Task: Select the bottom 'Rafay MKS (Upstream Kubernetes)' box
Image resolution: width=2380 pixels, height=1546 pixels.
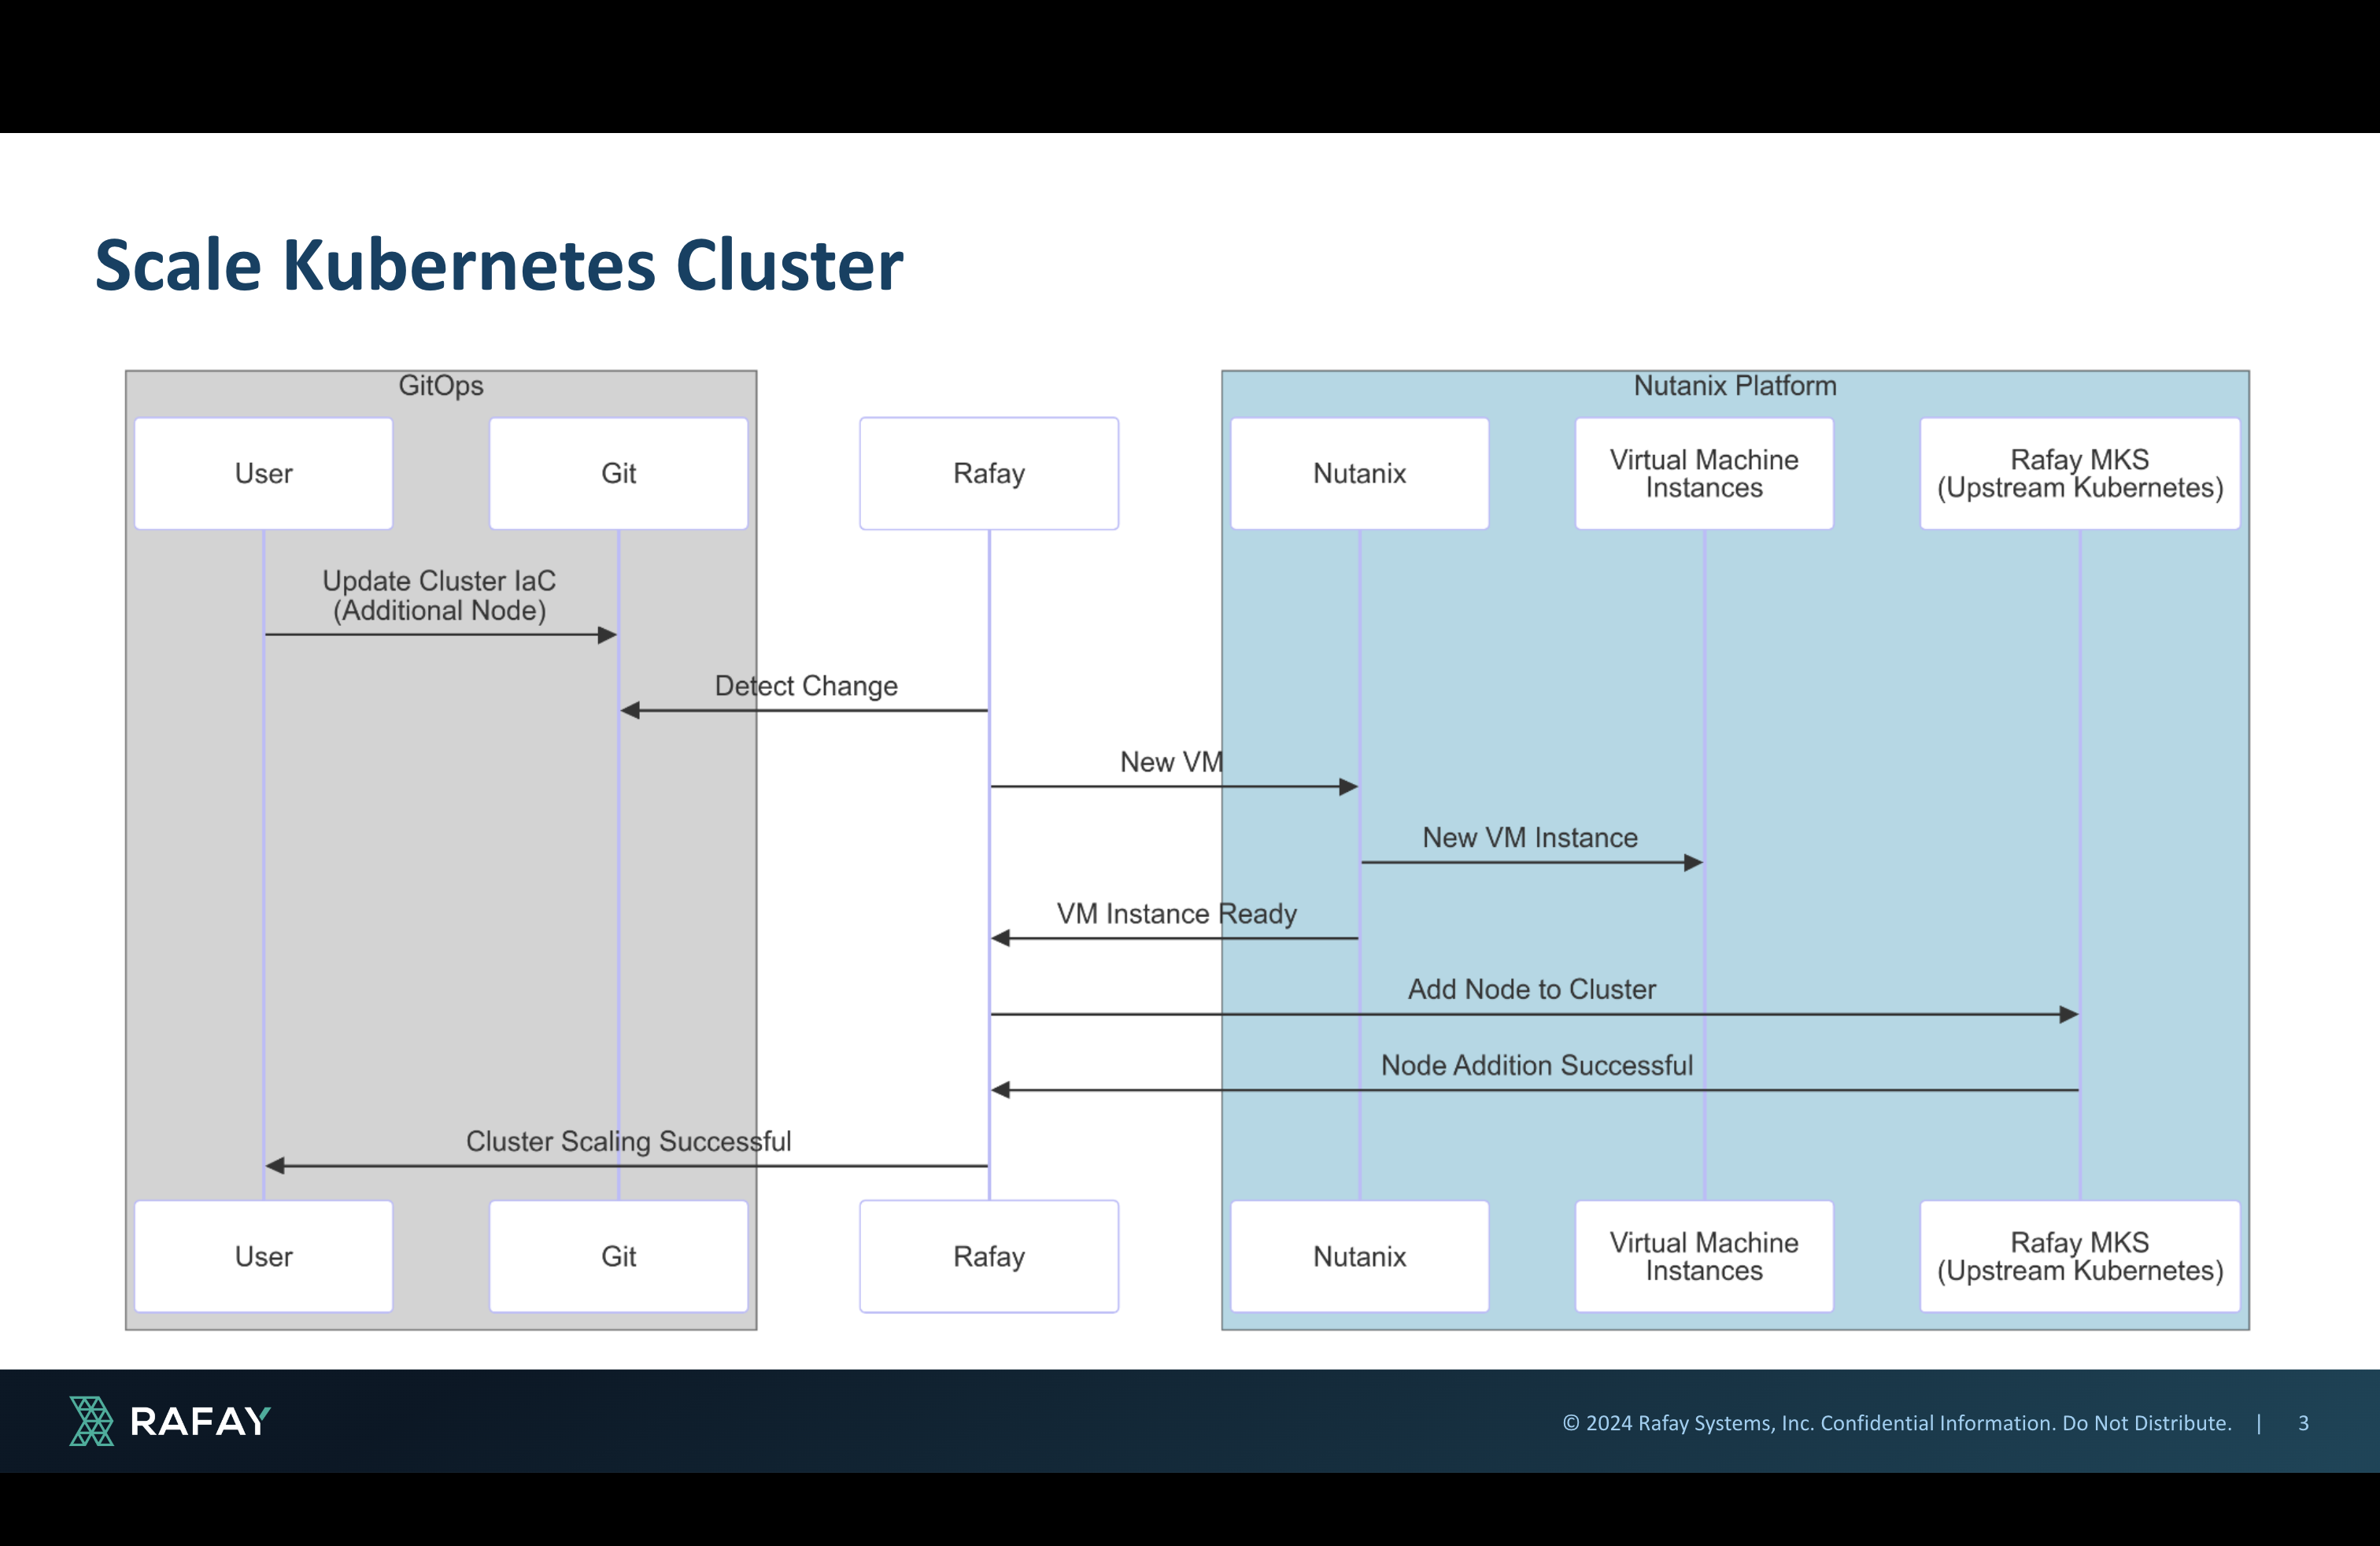Action: click(2080, 1256)
